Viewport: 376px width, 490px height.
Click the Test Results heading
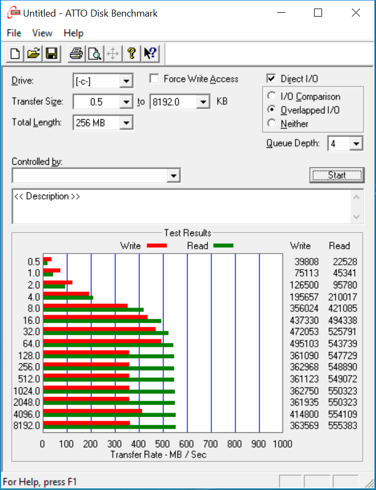(187, 233)
